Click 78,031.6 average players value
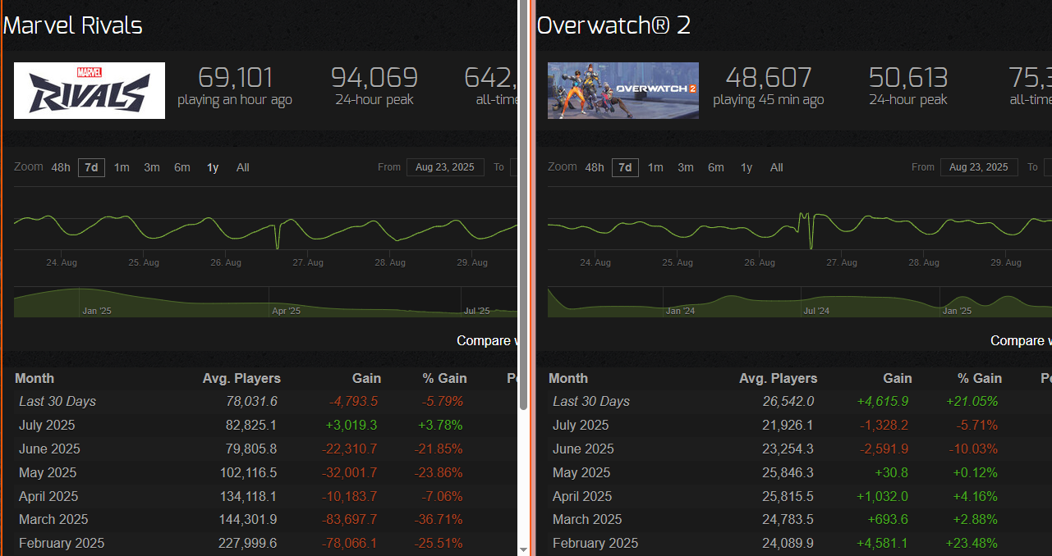The height and width of the screenshot is (556, 1052). click(251, 401)
